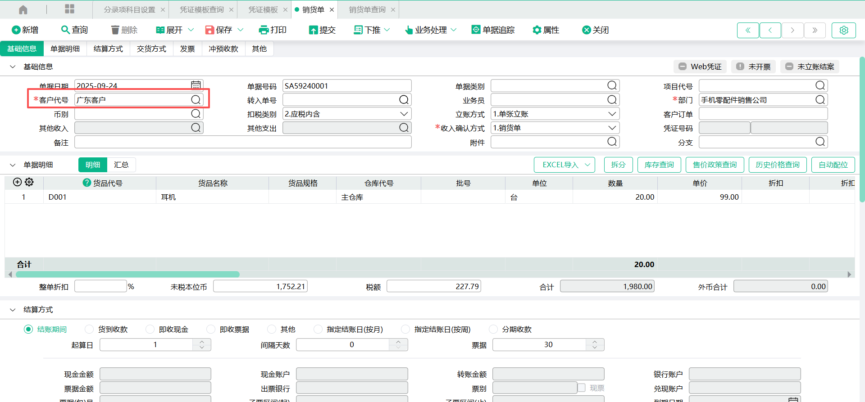Screen dimensions: 865x402
Task: Open the EXCEL导入 dropdown button
Action: pos(565,165)
